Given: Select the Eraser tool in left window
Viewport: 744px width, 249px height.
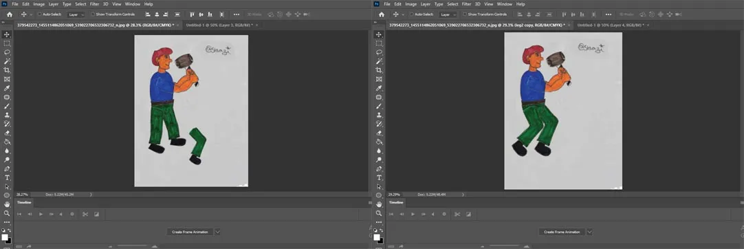Looking at the screenshot, I should point(7,133).
